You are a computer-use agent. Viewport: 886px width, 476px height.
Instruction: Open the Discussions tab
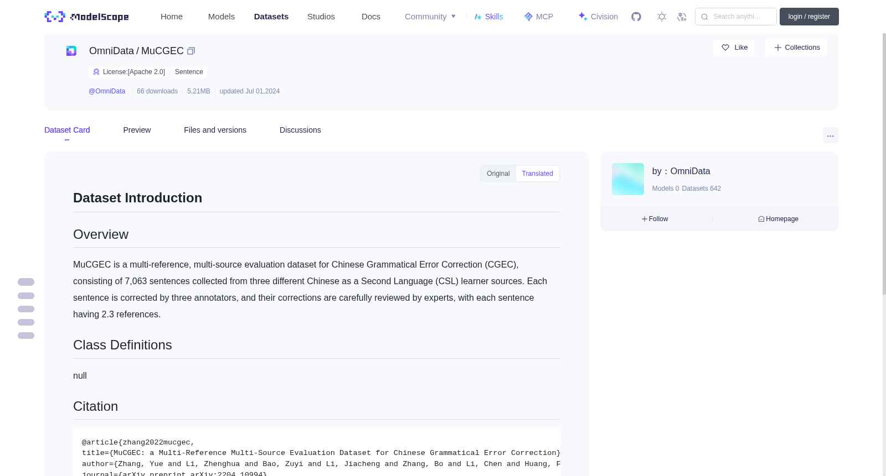point(300,130)
